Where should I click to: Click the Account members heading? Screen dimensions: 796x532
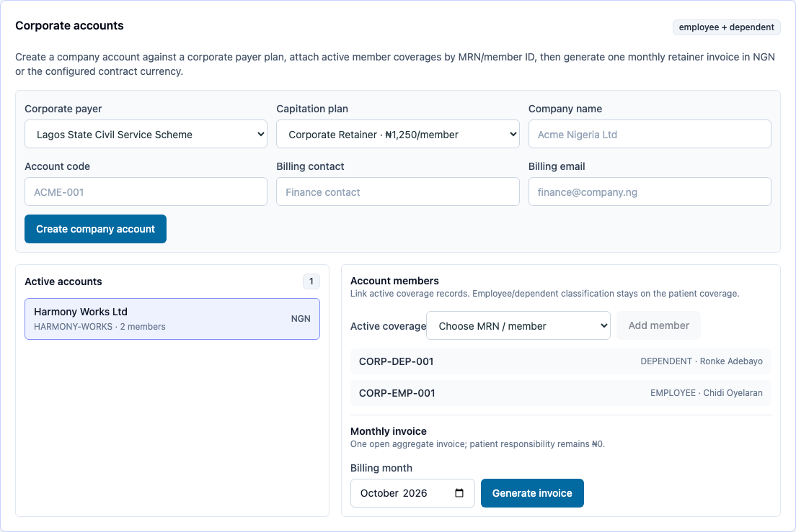pos(394,281)
